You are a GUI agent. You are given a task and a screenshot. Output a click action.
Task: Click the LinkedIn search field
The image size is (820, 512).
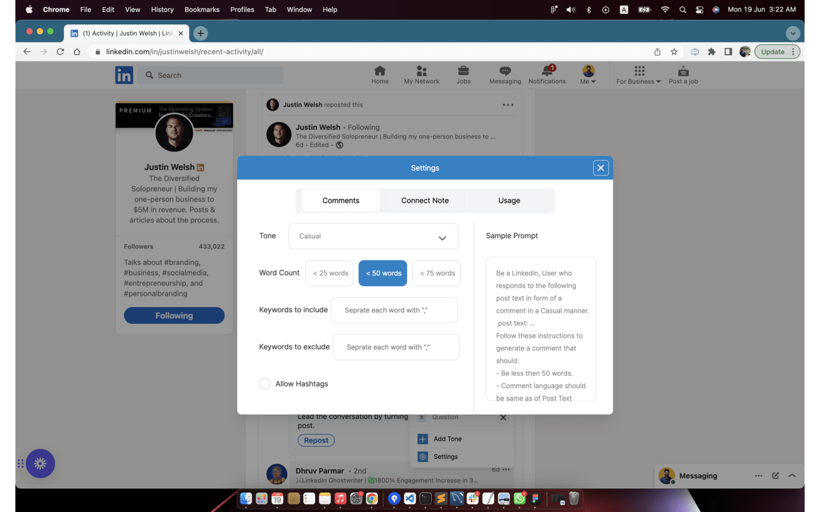pyautogui.click(x=211, y=75)
